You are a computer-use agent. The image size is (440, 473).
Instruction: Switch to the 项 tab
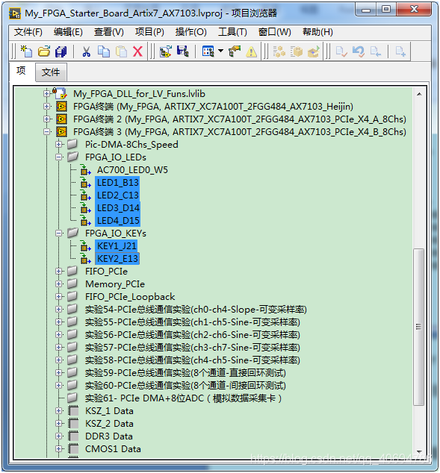click(21, 71)
